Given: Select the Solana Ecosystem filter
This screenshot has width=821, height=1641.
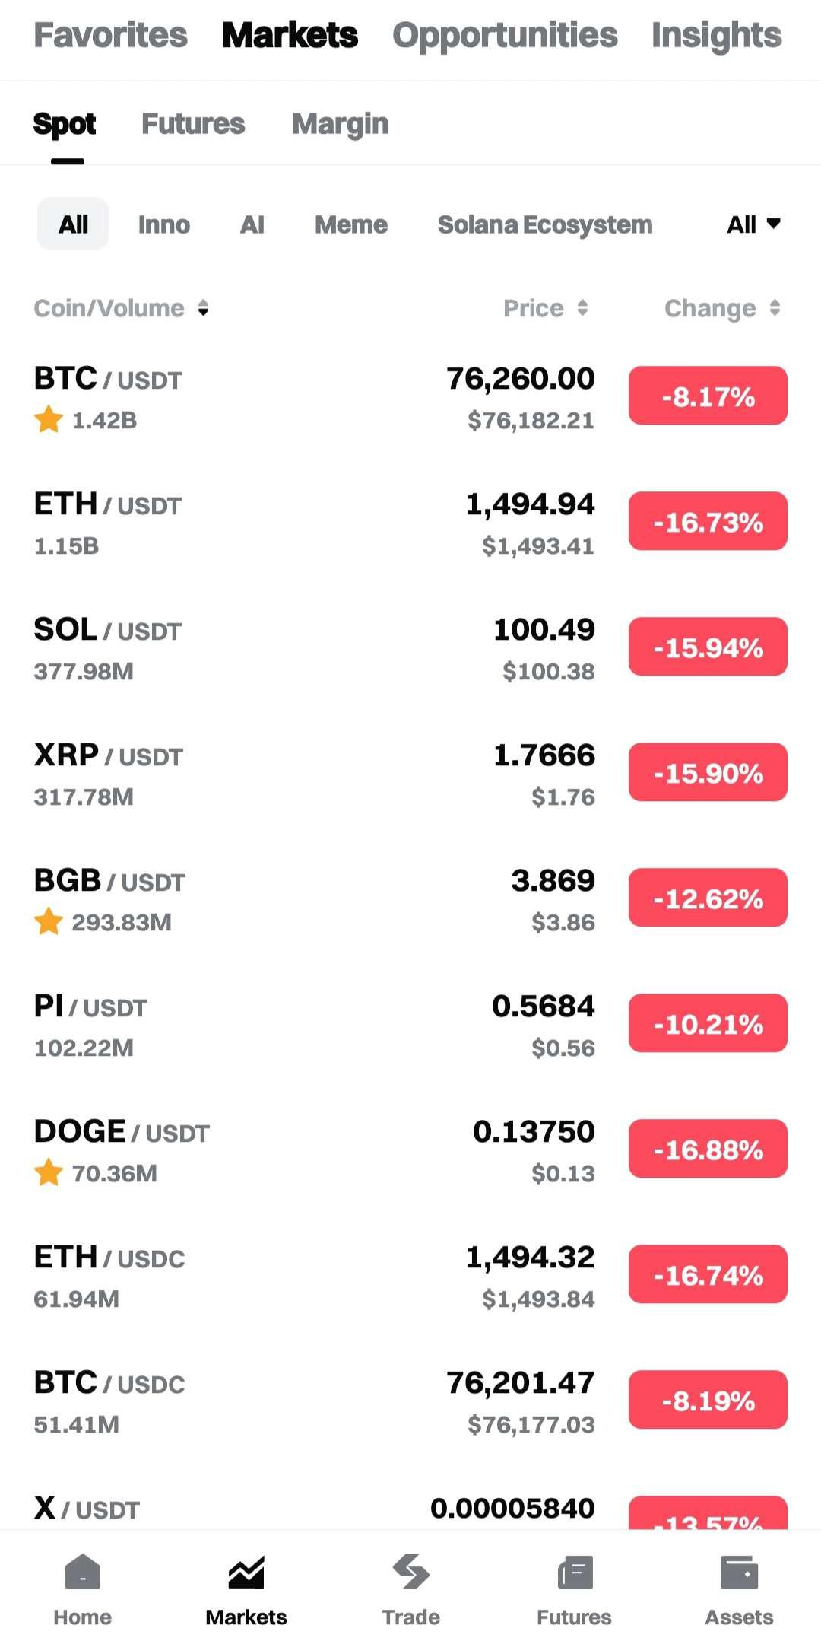Looking at the screenshot, I should pos(544,224).
